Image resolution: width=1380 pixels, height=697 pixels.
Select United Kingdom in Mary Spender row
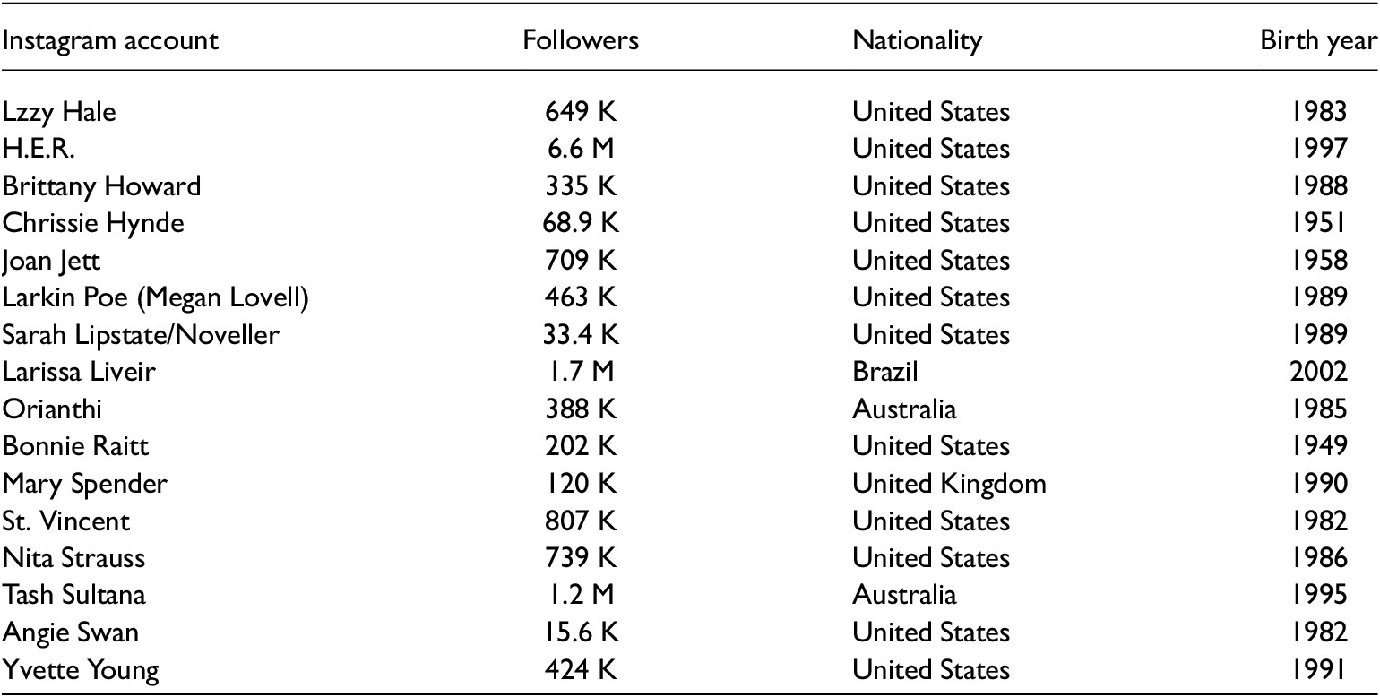(949, 484)
